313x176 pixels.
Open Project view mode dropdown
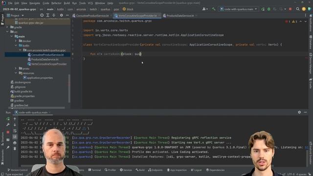15,15
